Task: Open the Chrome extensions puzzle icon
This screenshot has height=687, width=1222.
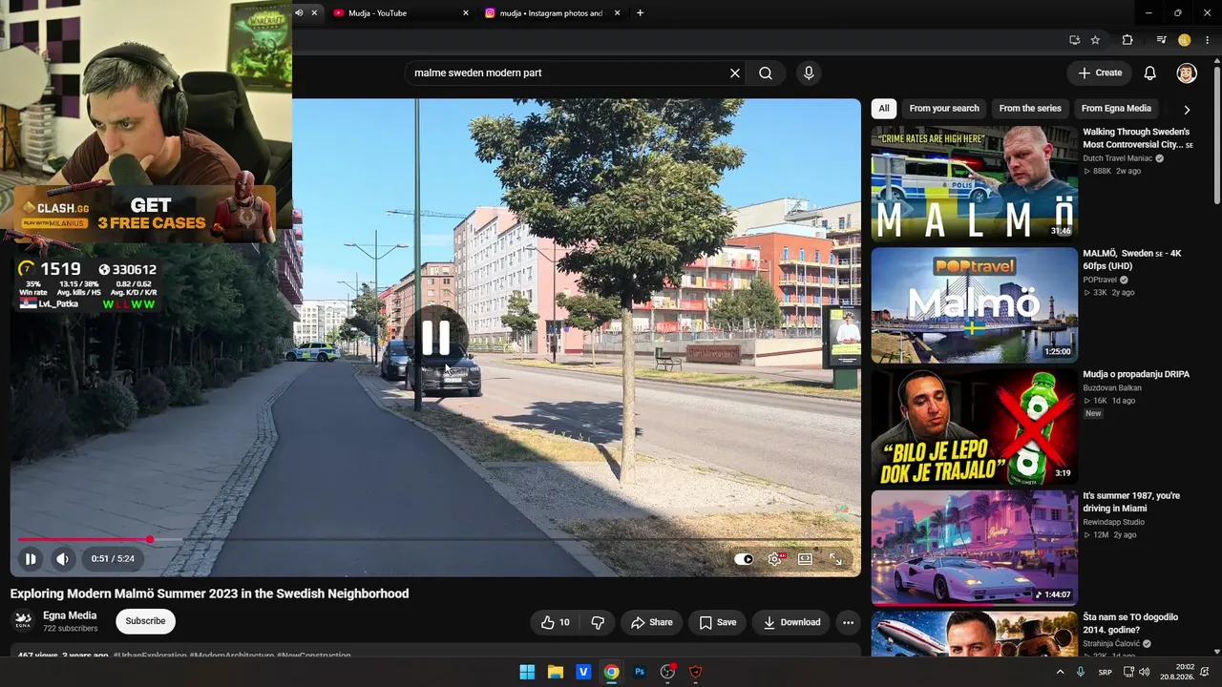Action: [x=1127, y=40]
